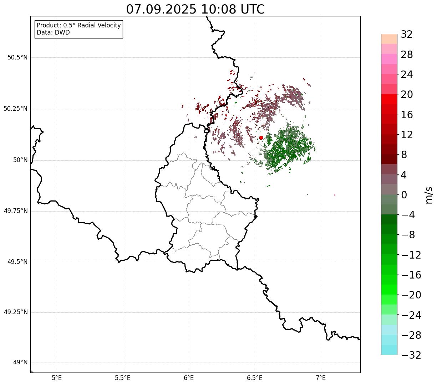Viewport: 437px width, 385px height.
Task: Click the 50.25°N latitude label
Action: point(16,109)
